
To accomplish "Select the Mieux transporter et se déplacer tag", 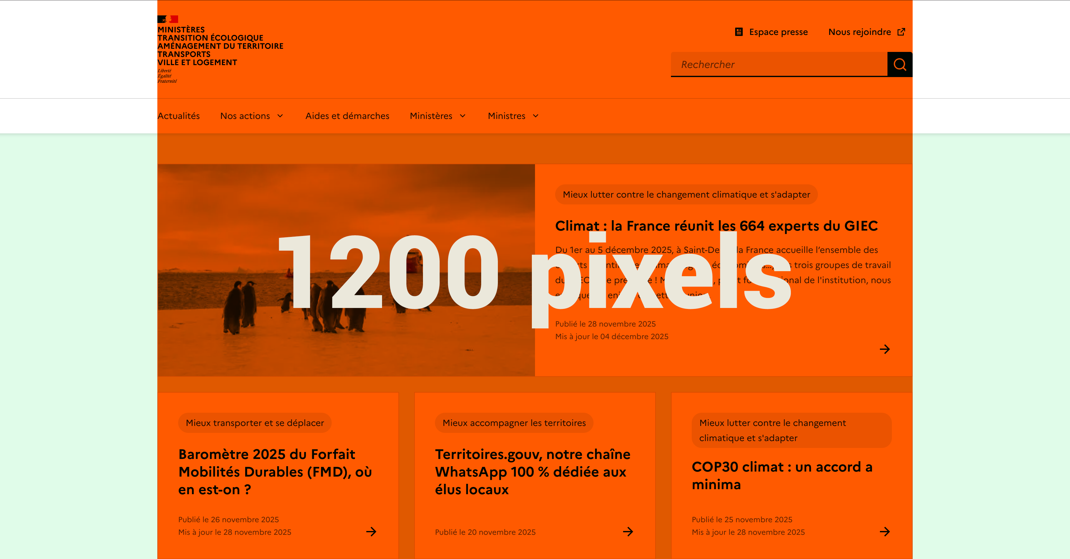I will (x=255, y=423).
